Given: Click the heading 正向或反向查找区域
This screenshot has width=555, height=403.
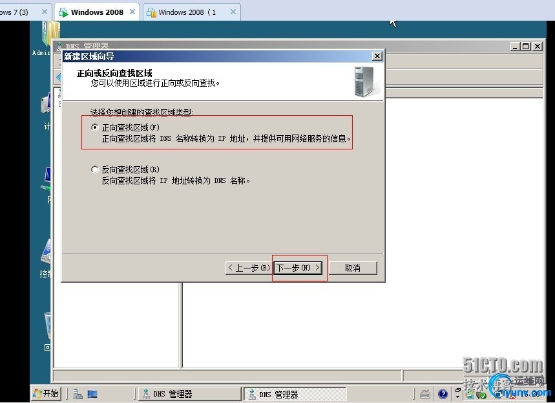Looking at the screenshot, I should click(114, 73).
